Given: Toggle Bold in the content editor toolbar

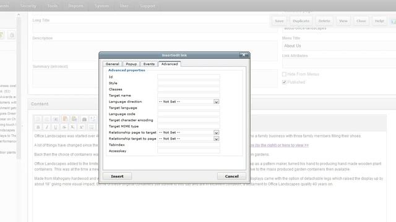Looking at the screenshot, I should pos(38,127).
